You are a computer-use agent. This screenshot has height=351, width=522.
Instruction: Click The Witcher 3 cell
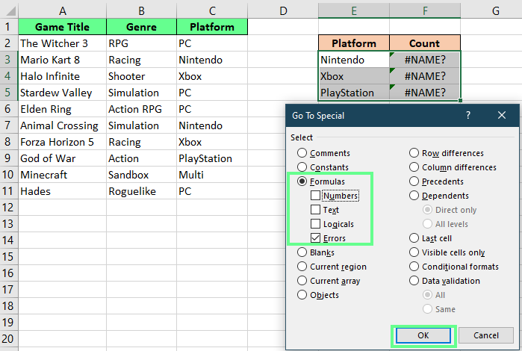(62, 43)
